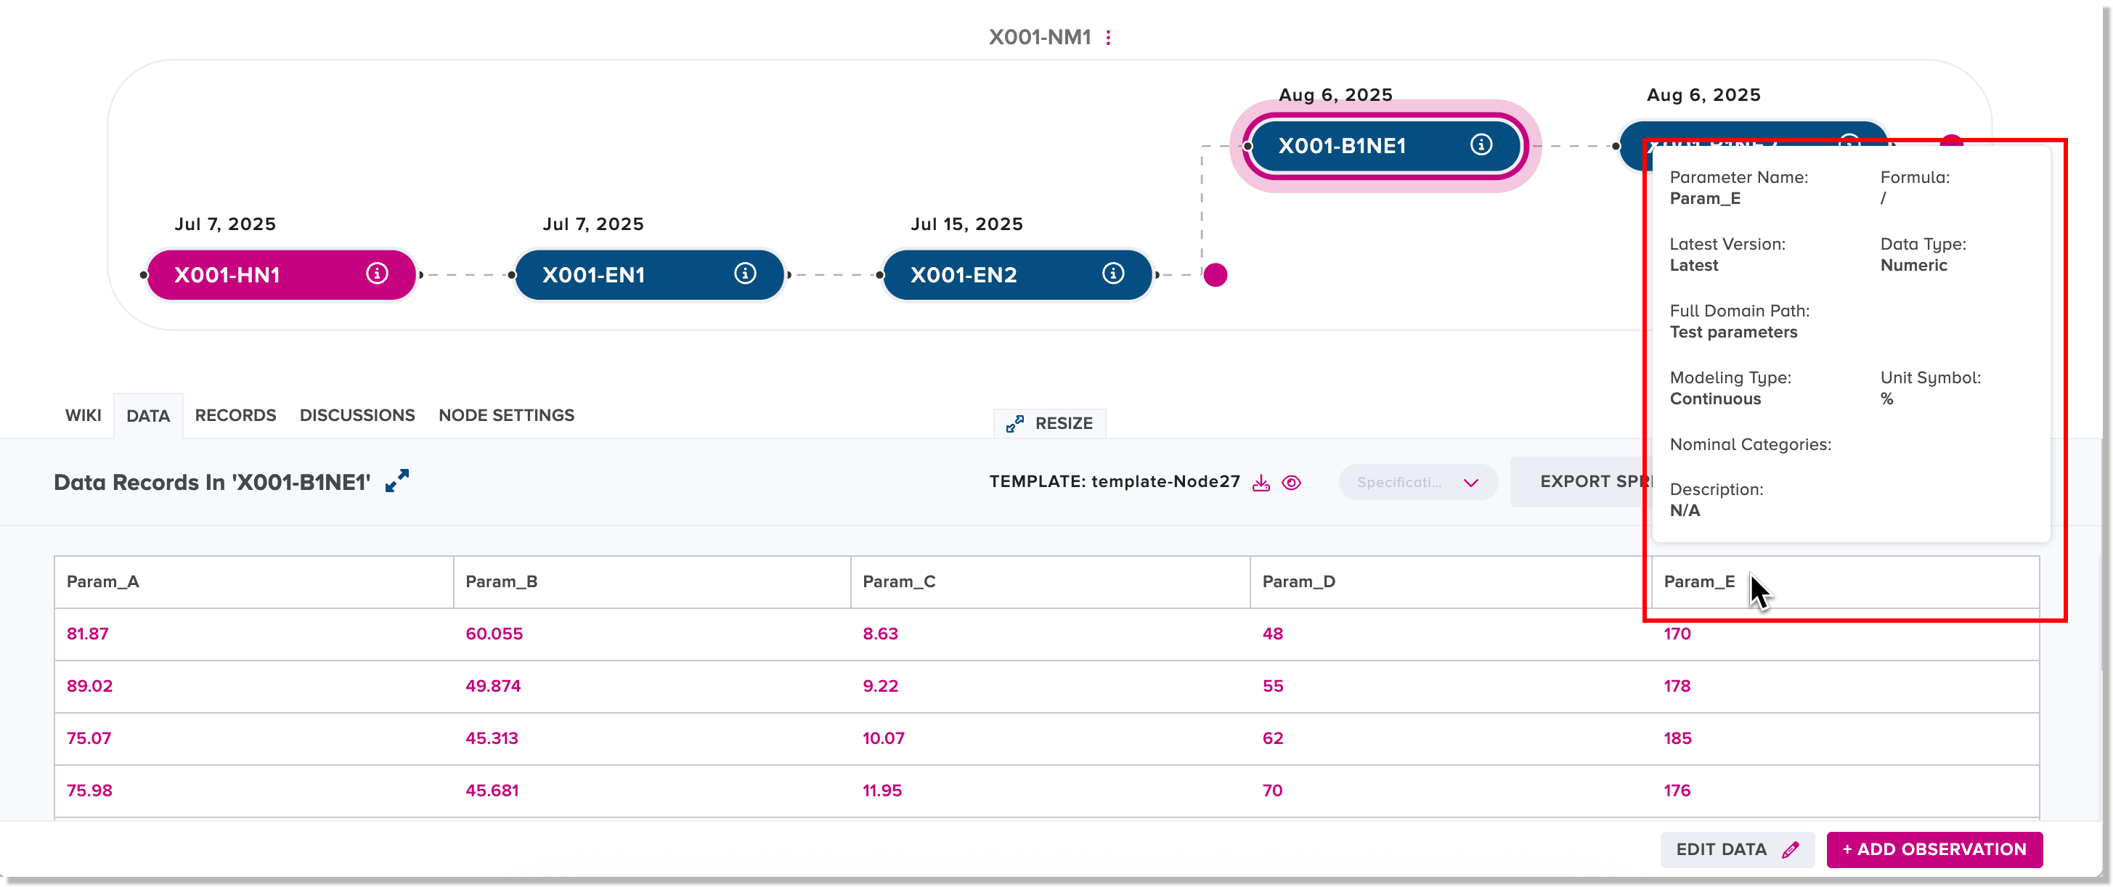Click the + ADD OBSERVATION button

(x=1934, y=849)
